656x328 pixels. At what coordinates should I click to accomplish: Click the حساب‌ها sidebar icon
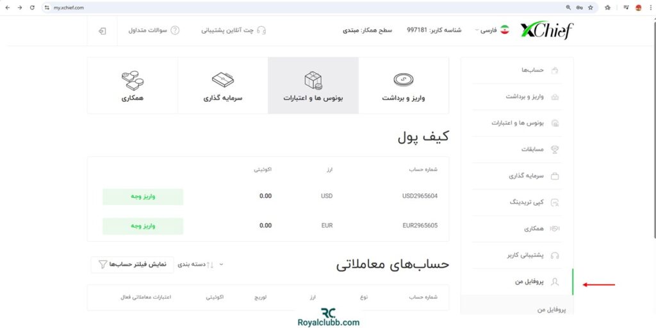pyautogui.click(x=555, y=70)
